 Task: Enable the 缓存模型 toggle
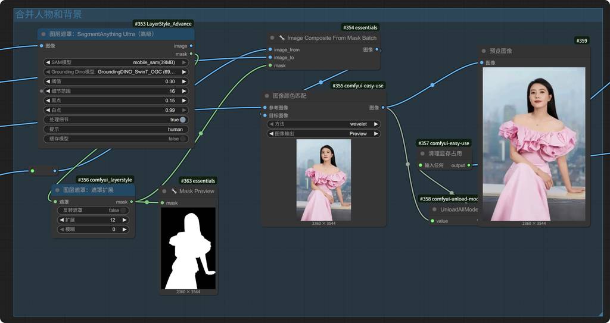[x=182, y=139]
